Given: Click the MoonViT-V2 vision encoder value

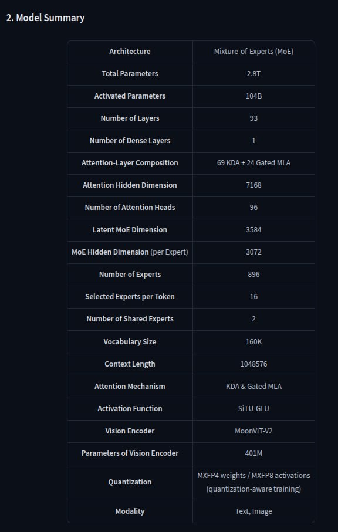Looking at the screenshot, I should [253, 431].
